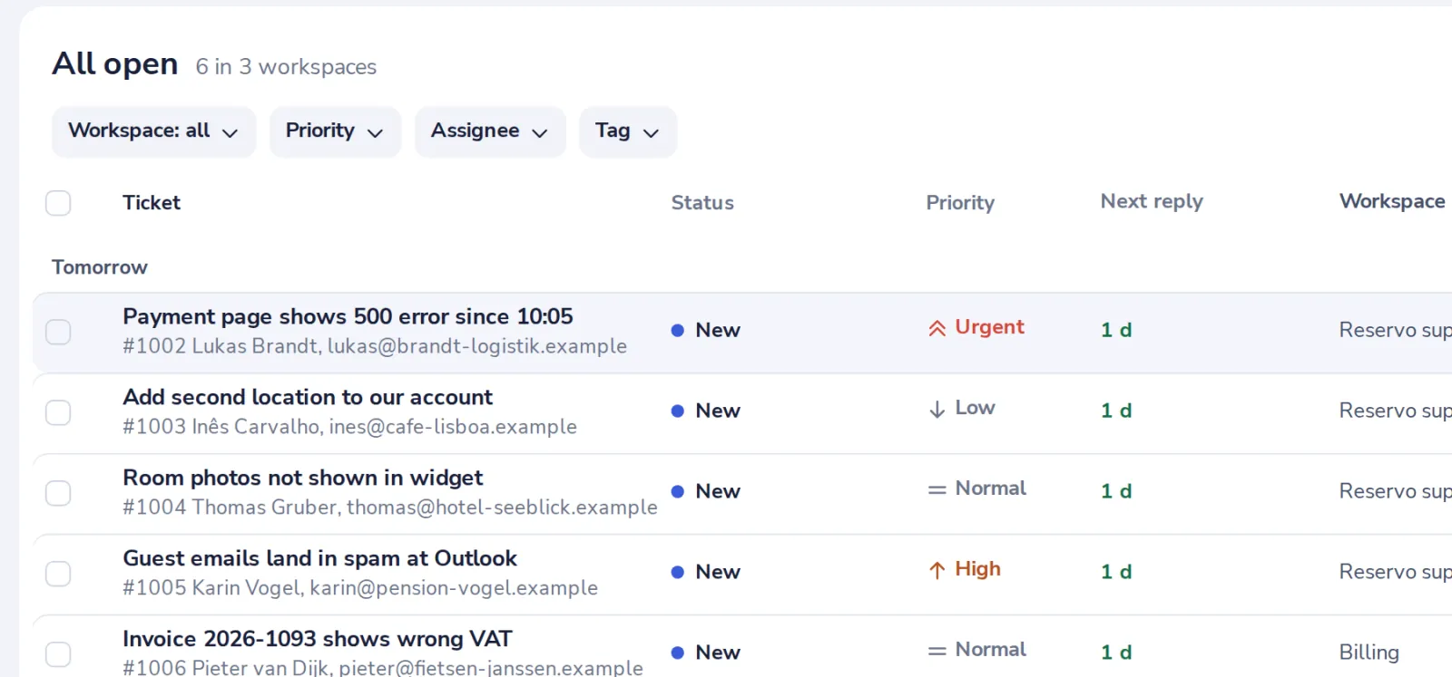Click the Status column header
Viewport: 1452px width, 677px height.
pos(702,203)
